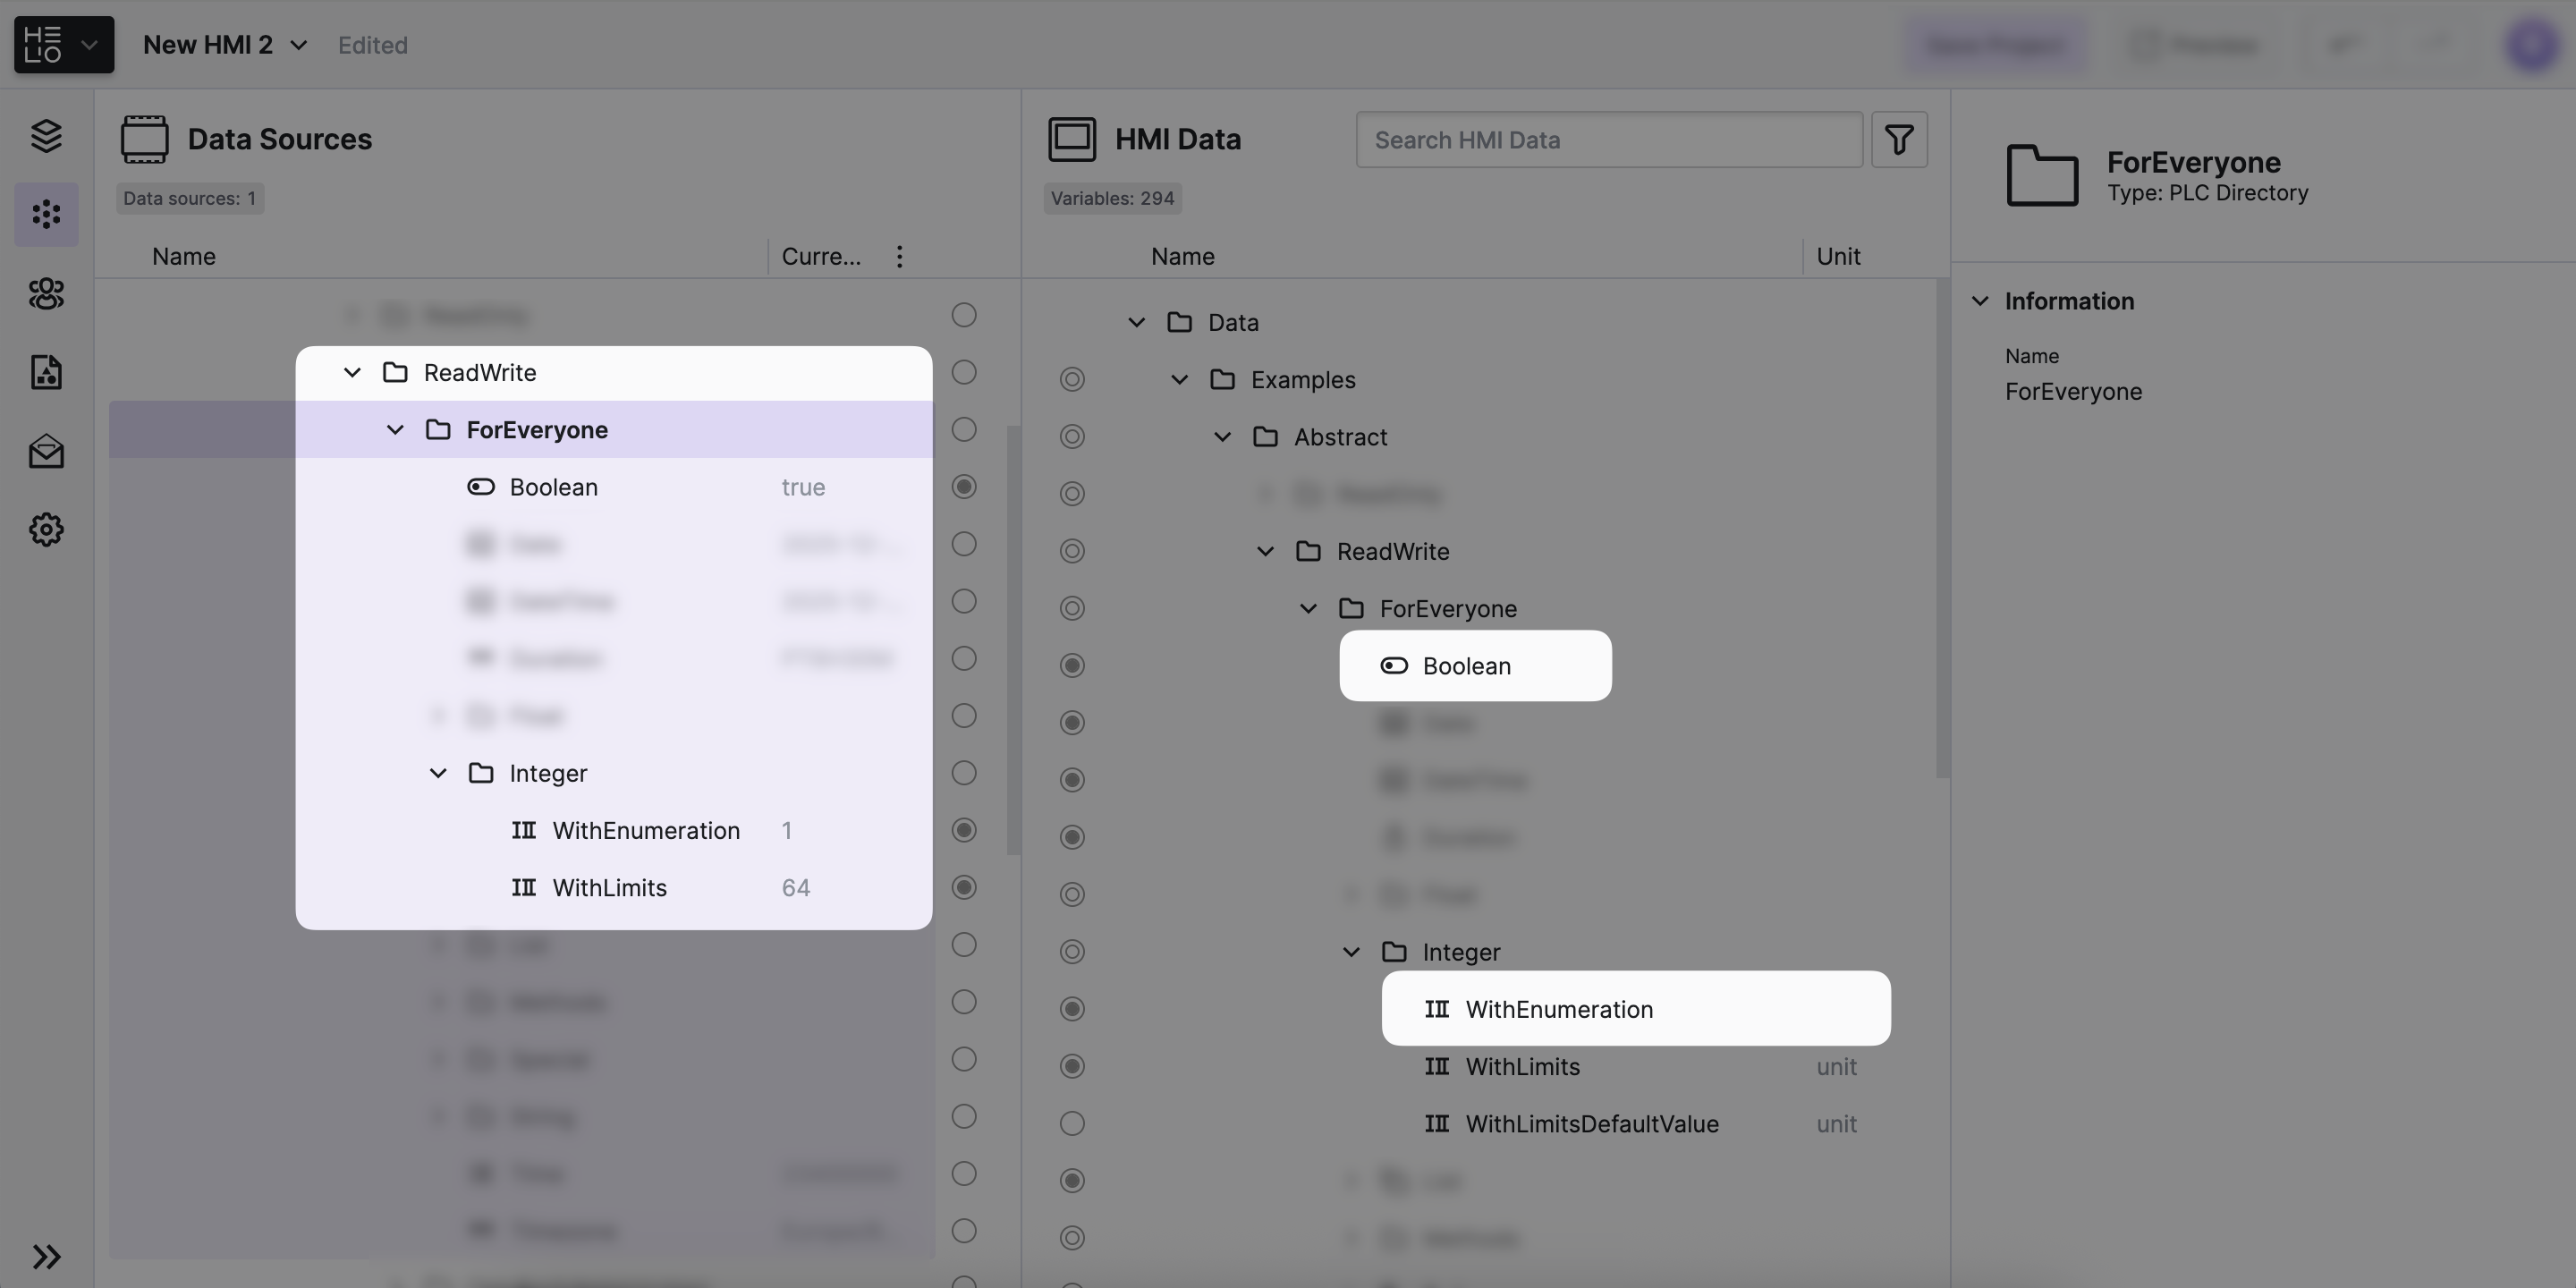2576x1288 pixels.
Task: Open the document image sidebar icon
Action: pos(46,372)
